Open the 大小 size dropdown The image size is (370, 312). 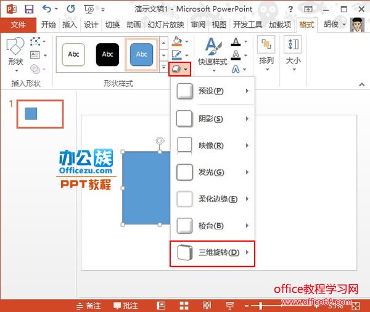[293, 54]
